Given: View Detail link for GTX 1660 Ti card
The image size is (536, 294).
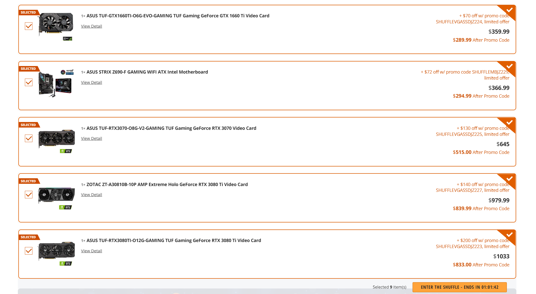Looking at the screenshot, I should pyautogui.click(x=91, y=26).
